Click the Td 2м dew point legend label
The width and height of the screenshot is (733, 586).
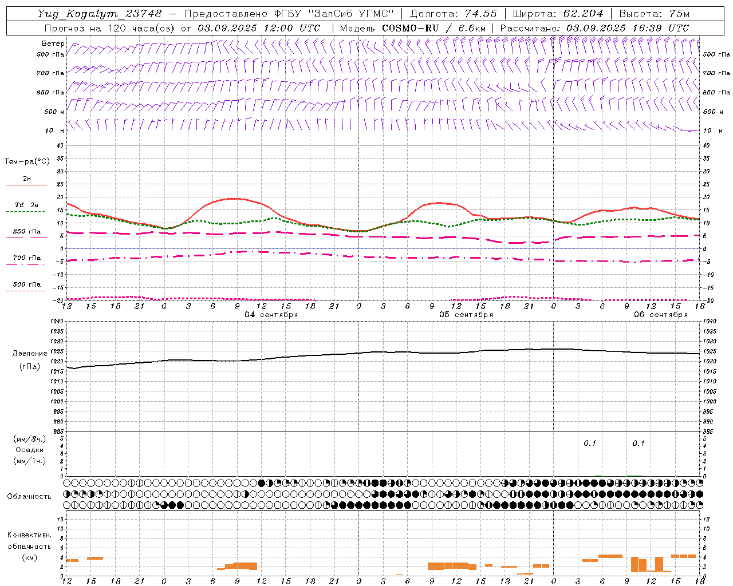tap(26, 205)
